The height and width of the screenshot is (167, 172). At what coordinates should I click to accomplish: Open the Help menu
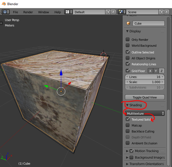[58, 12]
